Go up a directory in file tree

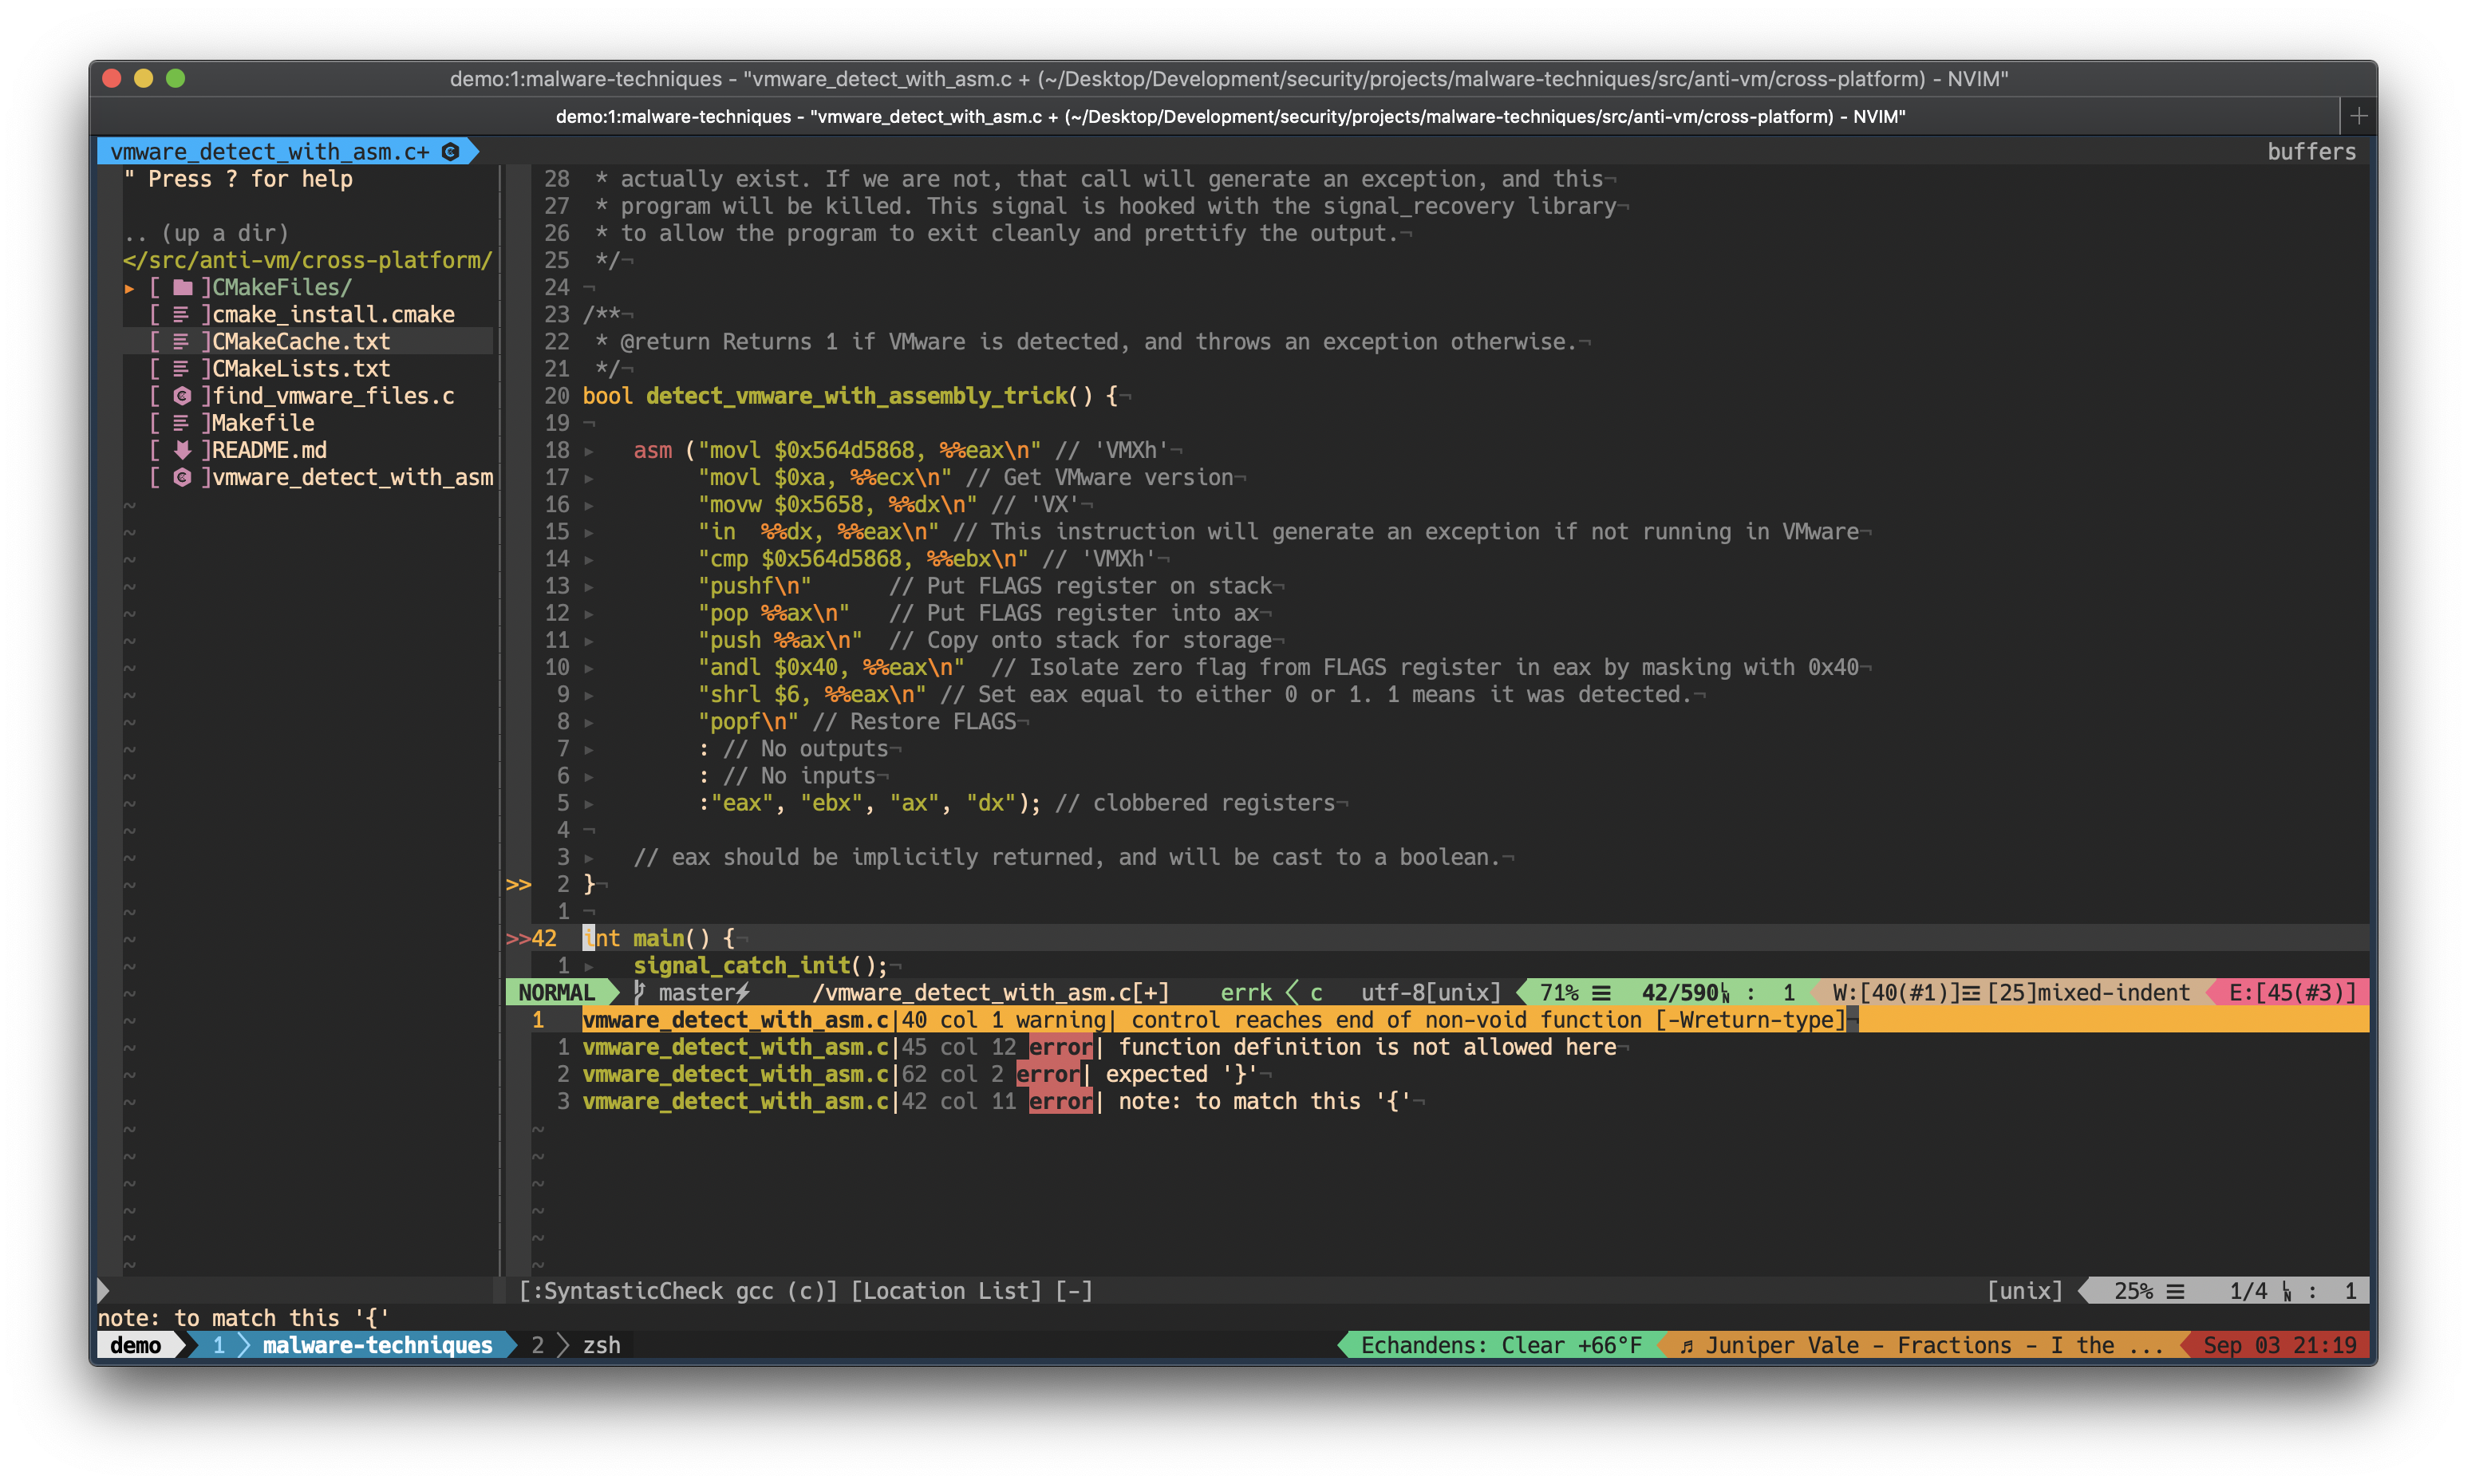click(x=206, y=233)
